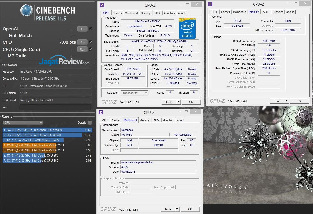This screenshot has width=313, height=214.
Task: Click the Info text field in Cinebench
Action: (56, 107)
